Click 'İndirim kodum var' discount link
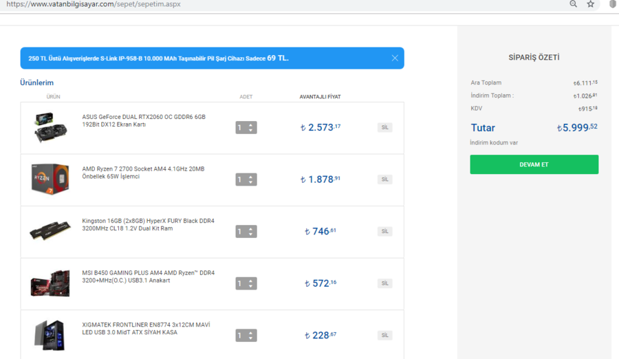Screen dimensions: 619x359 494,142
